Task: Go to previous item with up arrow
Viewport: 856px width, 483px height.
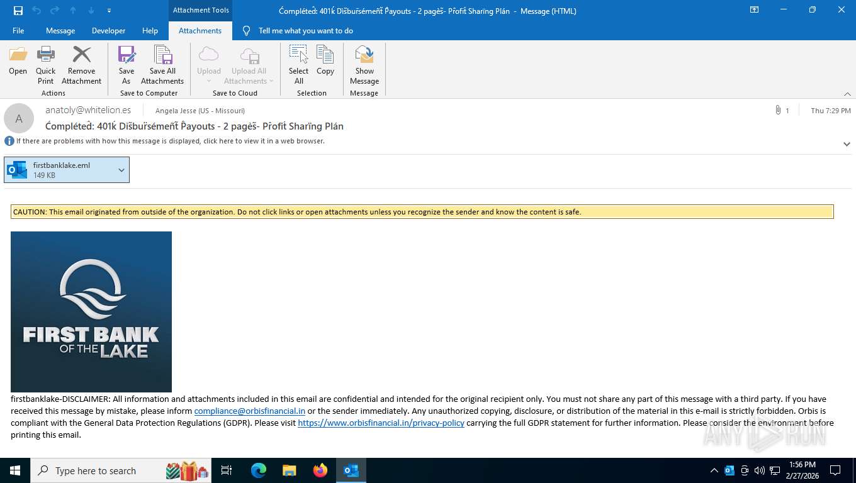Action: tap(73, 11)
